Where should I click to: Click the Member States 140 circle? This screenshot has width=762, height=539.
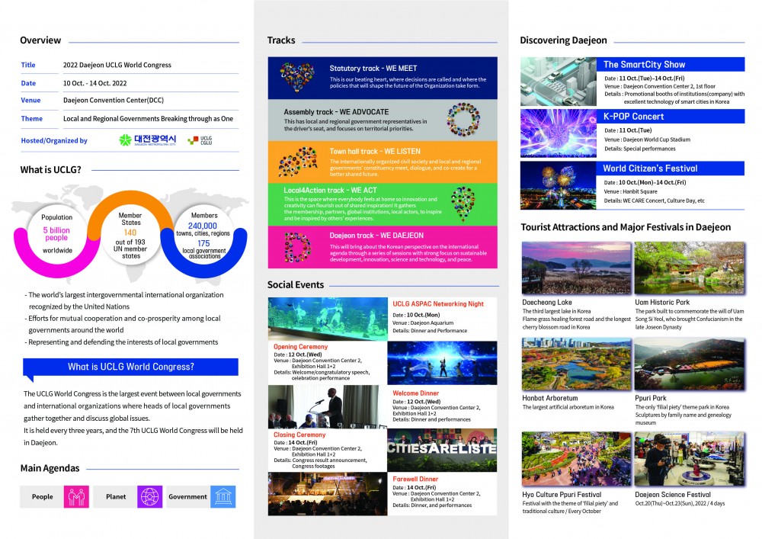130,236
